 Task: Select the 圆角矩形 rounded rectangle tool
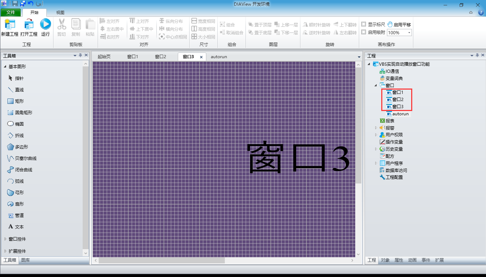tap(20, 112)
